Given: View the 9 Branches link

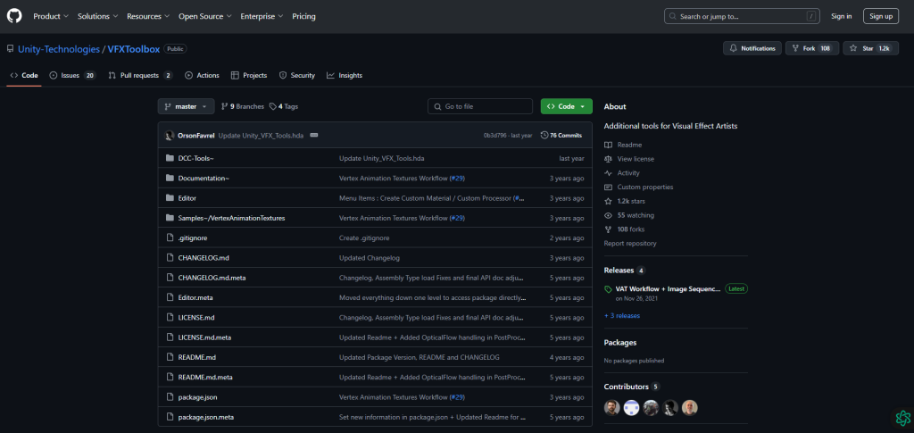Looking at the screenshot, I should coord(243,106).
